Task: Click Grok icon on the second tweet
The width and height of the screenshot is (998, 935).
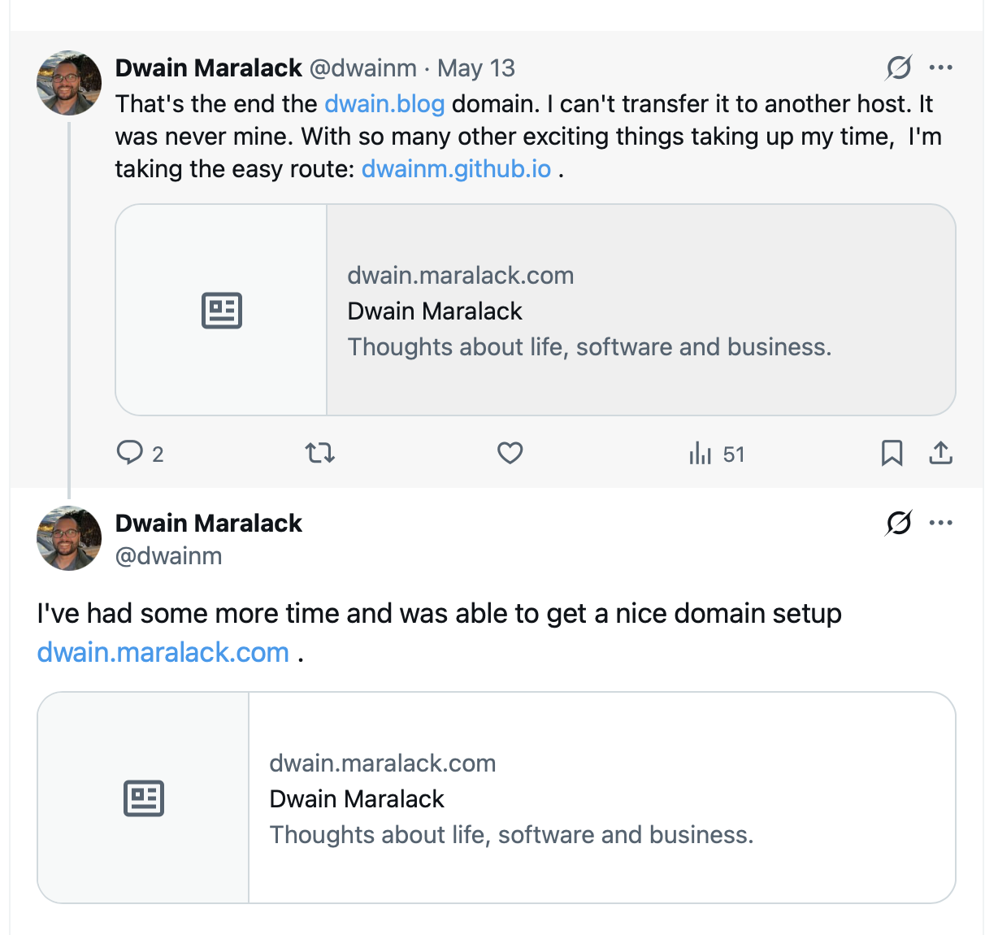Action: click(x=898, y=523)
